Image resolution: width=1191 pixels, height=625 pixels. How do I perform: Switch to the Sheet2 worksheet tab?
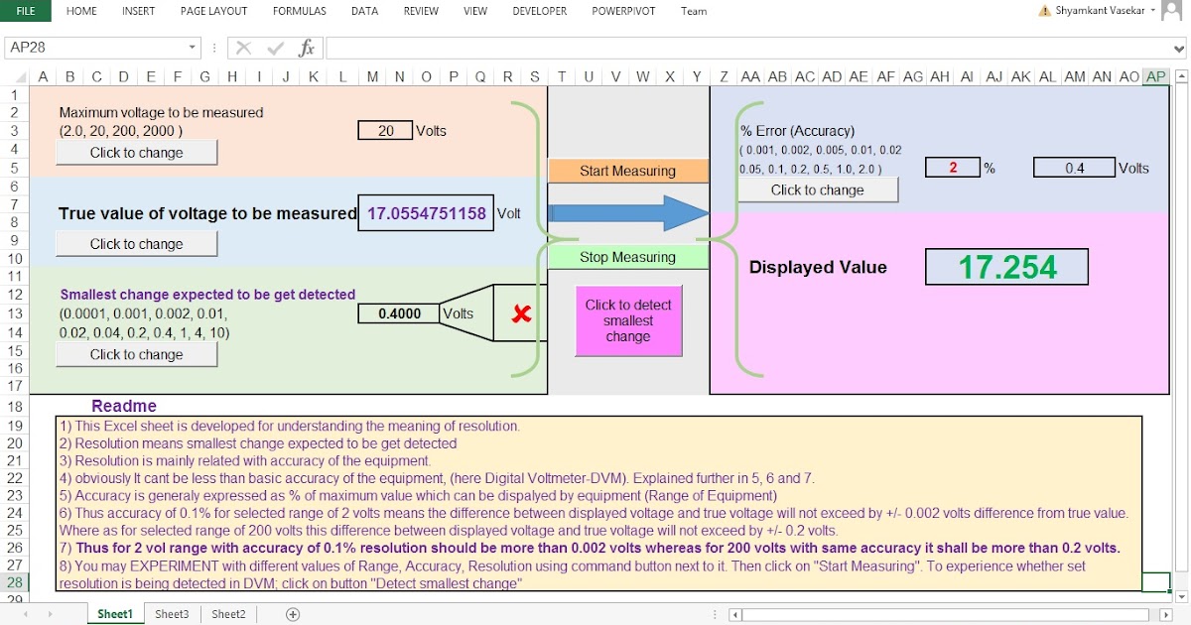point(227,613)
